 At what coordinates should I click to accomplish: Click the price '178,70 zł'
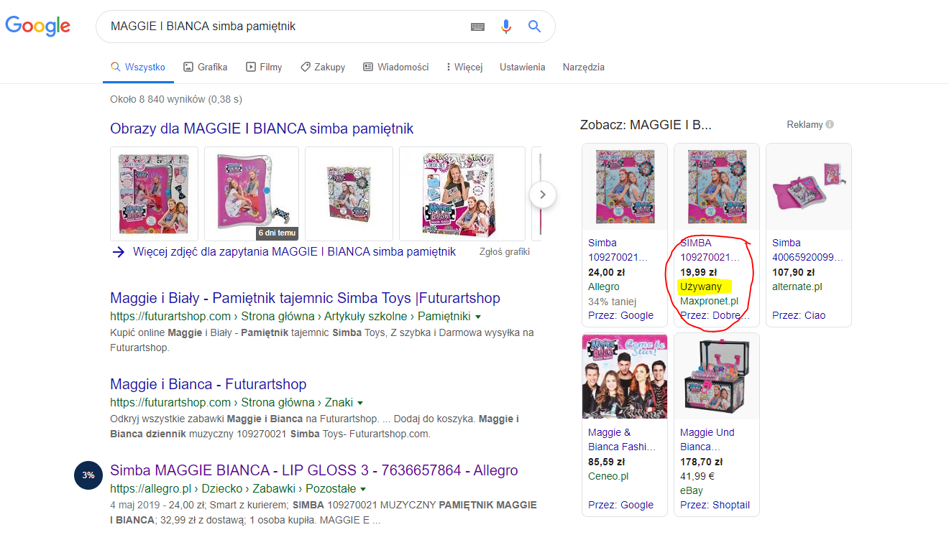702,462
